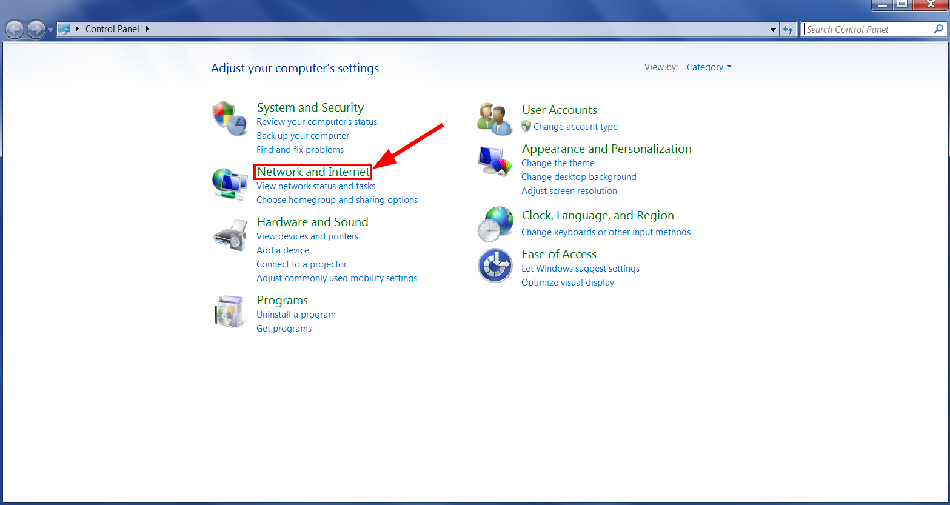
Task: Open the Hardware and Sound printer icon
Action: coord(230,236)
